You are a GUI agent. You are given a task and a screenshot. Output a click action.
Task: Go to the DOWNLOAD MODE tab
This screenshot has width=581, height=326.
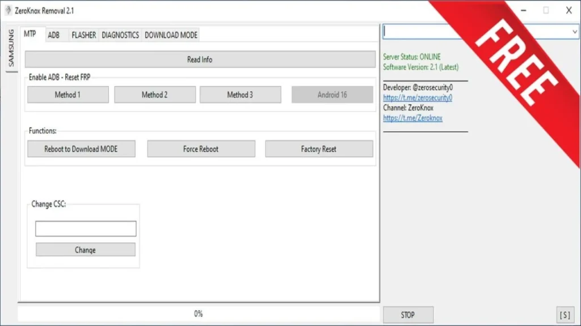171,35
